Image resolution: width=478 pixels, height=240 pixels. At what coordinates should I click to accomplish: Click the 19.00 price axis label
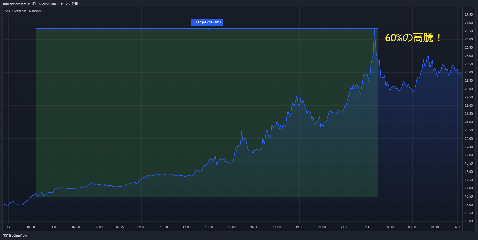(x=469, y=155)
